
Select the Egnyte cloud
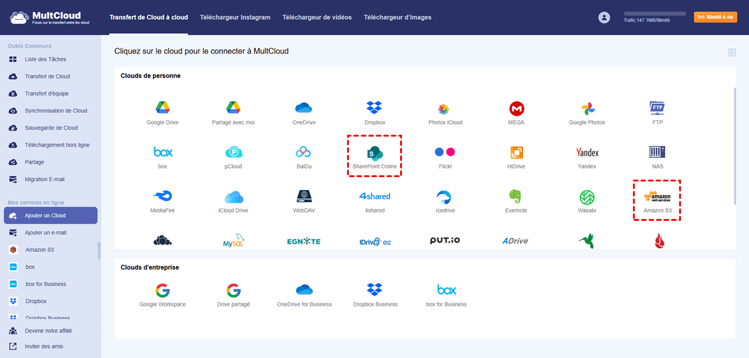304,241
